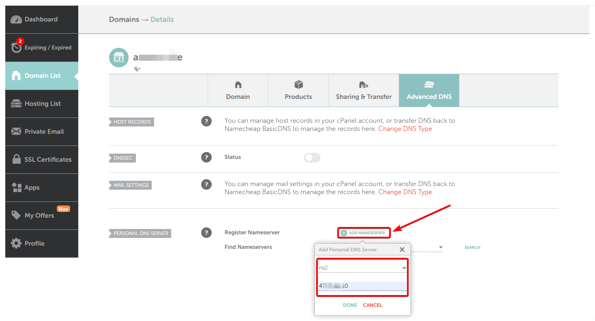This screenshot has height=321, width=595.
Task: Show help for DNSSEC
Action: point(206,157)
